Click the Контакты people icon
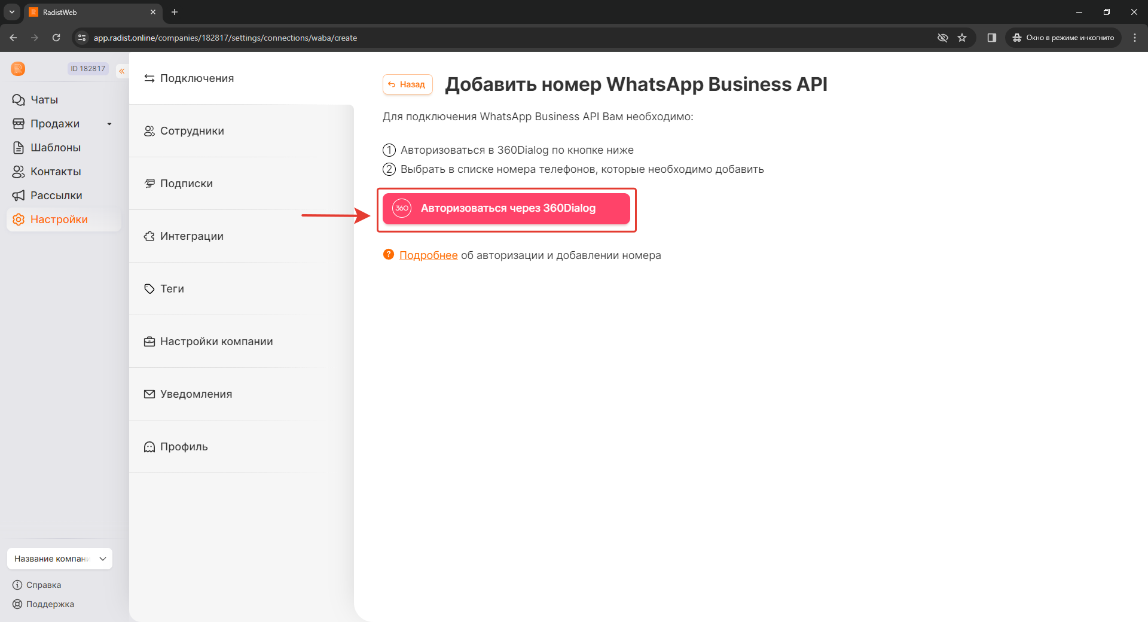This screenshot has height=622, width=1148. [19, 172]
